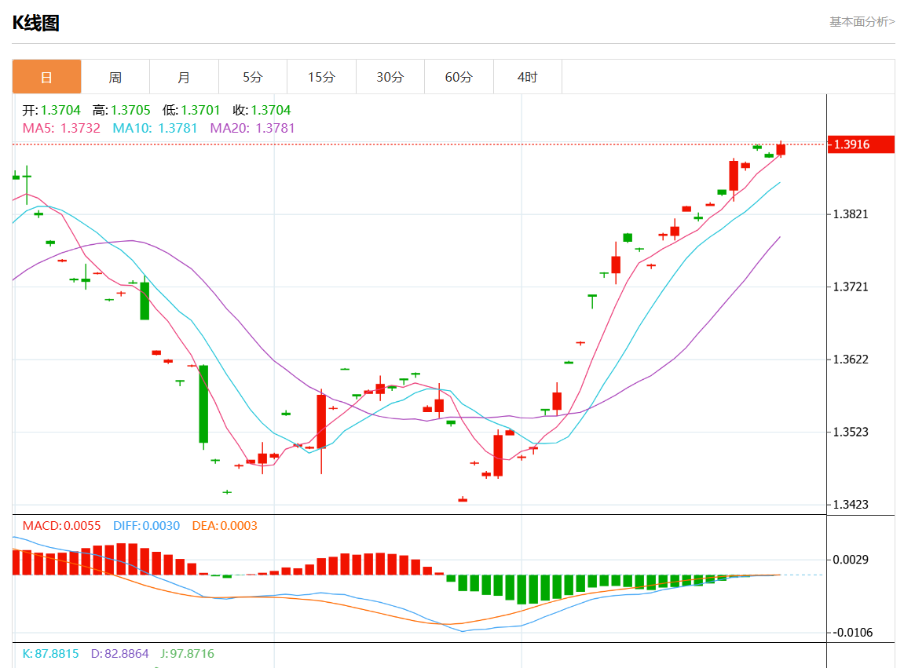Click the MA10 indicator value label
The height and width of the screenshot is (668, 904).
[x=155, y=128]
